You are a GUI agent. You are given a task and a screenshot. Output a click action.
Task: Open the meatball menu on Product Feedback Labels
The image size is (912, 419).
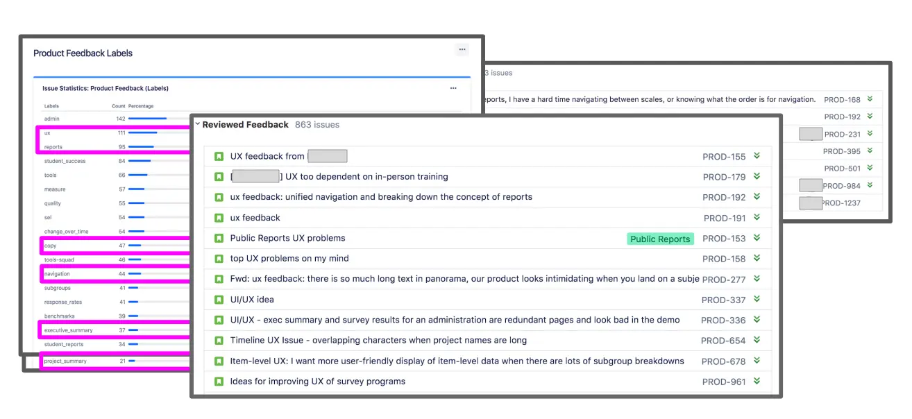coord(462,49)
